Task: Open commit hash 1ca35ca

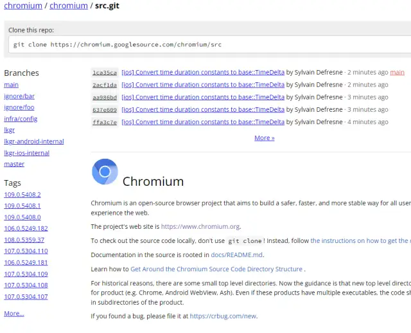Action: pos(105,73)
